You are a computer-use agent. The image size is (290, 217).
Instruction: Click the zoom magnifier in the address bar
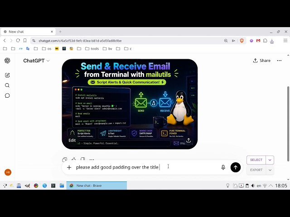(x=226, y=41)
